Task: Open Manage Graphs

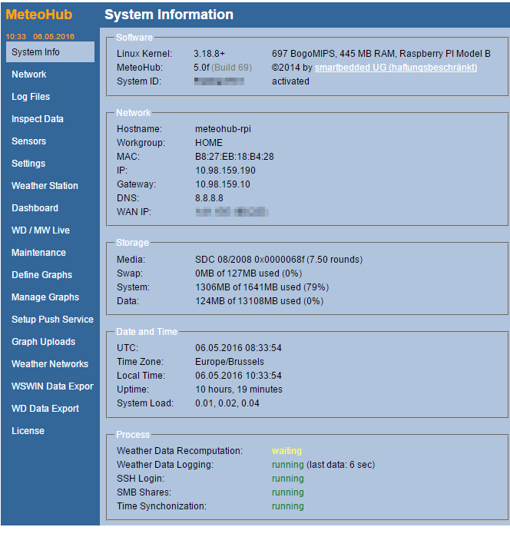Action: pyautogui.click(x=45, y=297)
